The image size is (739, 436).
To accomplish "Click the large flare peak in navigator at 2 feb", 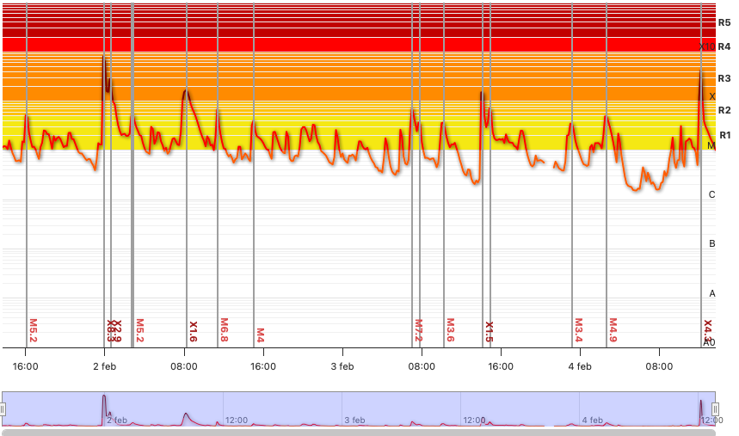I will [104, 402].
